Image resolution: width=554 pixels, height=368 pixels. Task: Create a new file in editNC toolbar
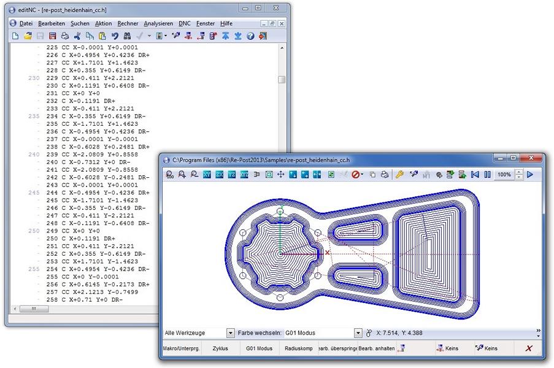coord(15,36)
